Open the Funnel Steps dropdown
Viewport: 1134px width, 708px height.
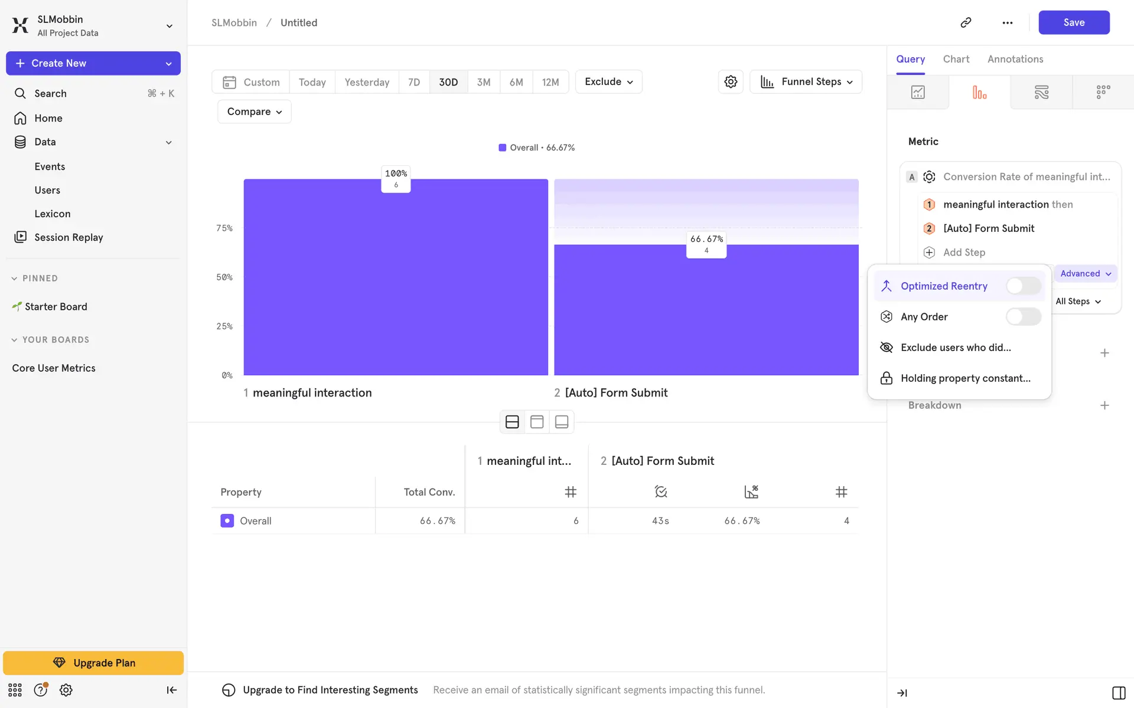806,81
